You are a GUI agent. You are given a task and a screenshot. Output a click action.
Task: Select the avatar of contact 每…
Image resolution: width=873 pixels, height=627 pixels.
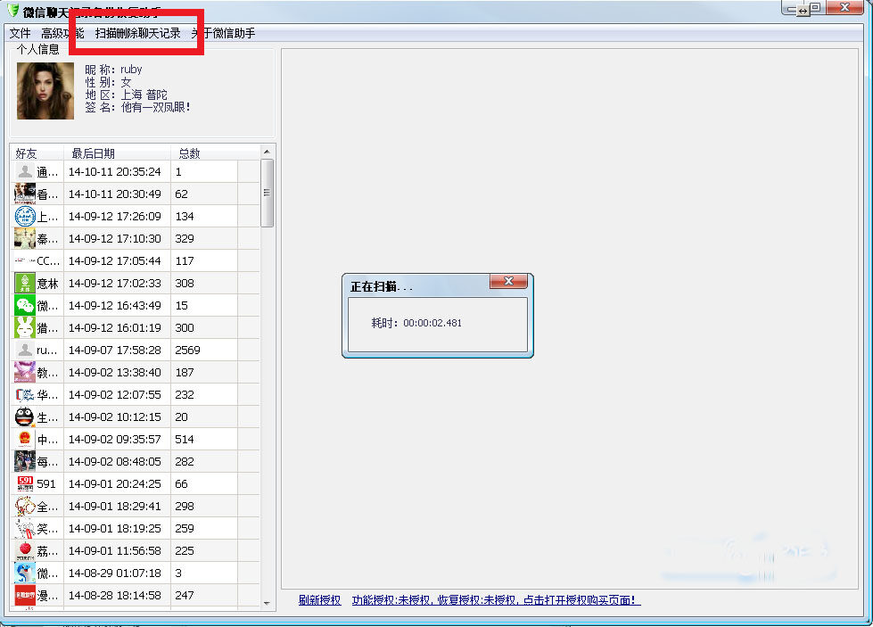(24, 461)
